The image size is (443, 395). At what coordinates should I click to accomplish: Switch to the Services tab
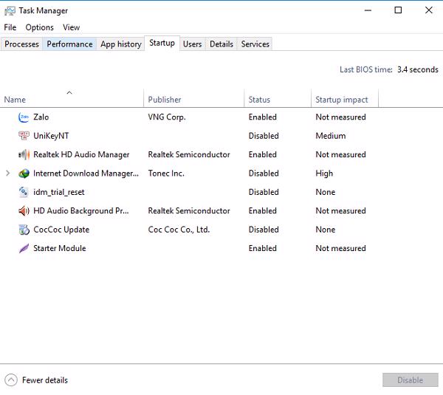point(255,44)
